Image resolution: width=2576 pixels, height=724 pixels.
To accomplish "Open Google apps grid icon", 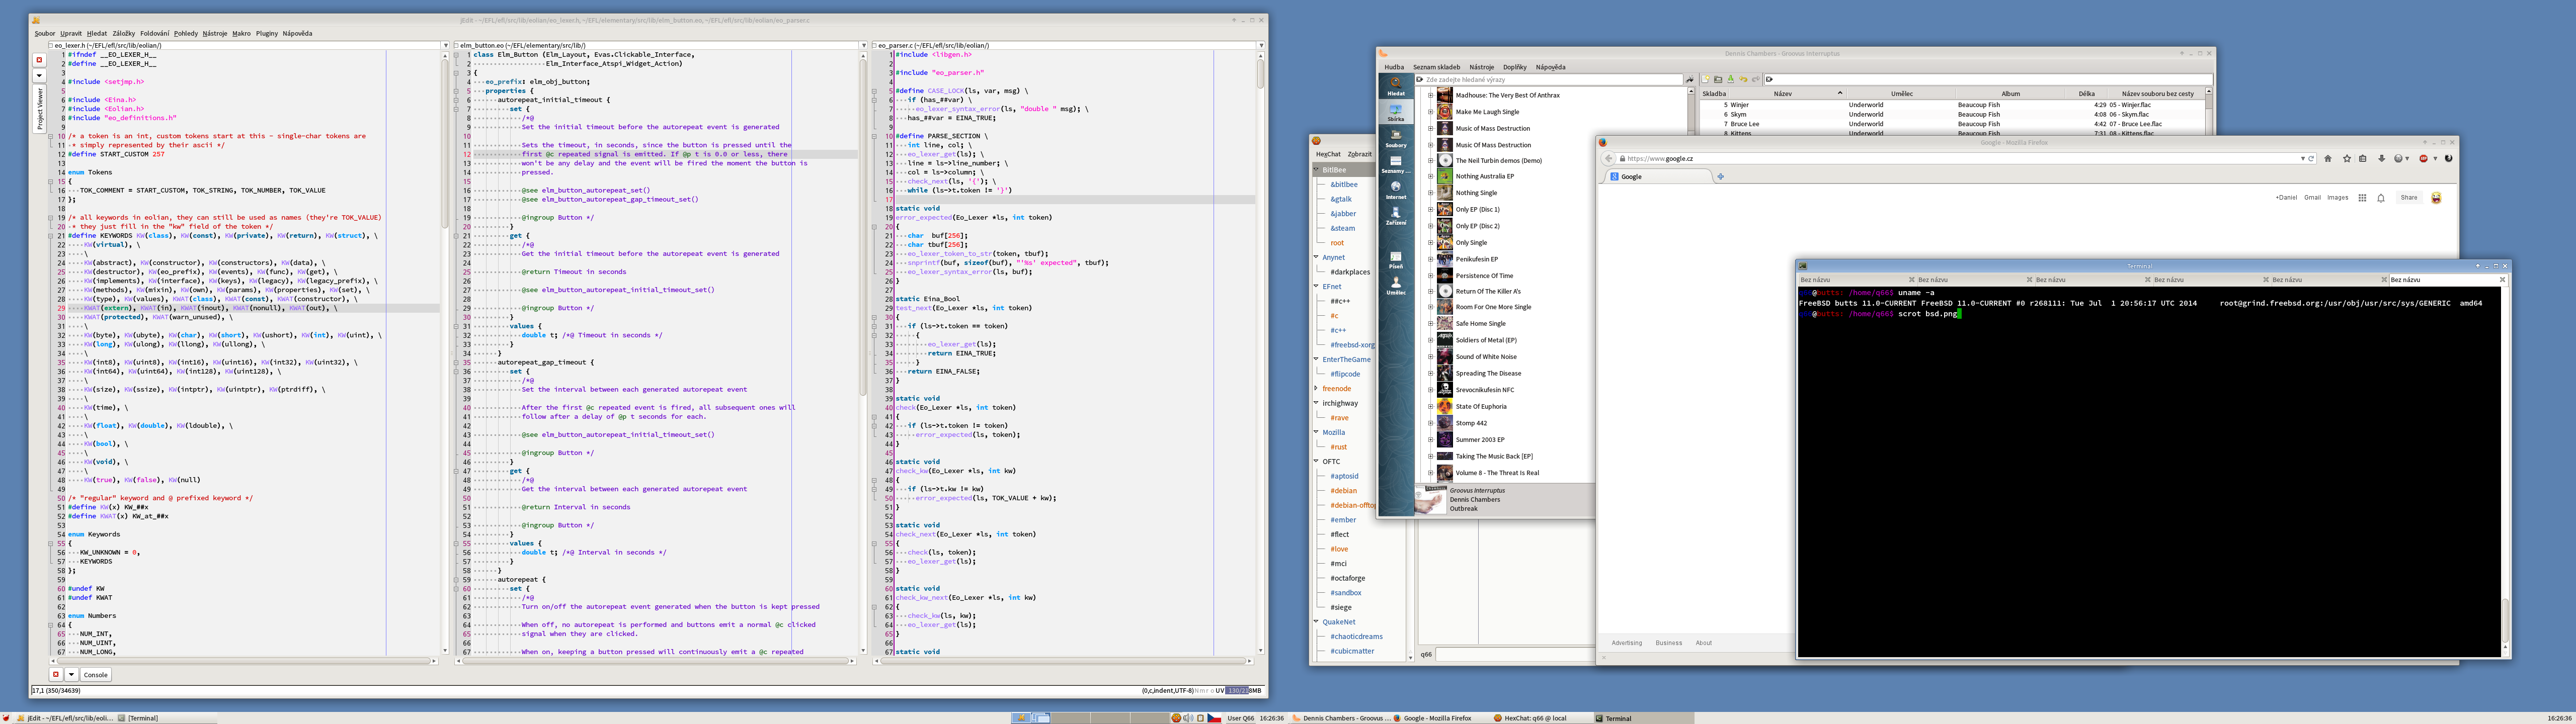I will 2362,198.
